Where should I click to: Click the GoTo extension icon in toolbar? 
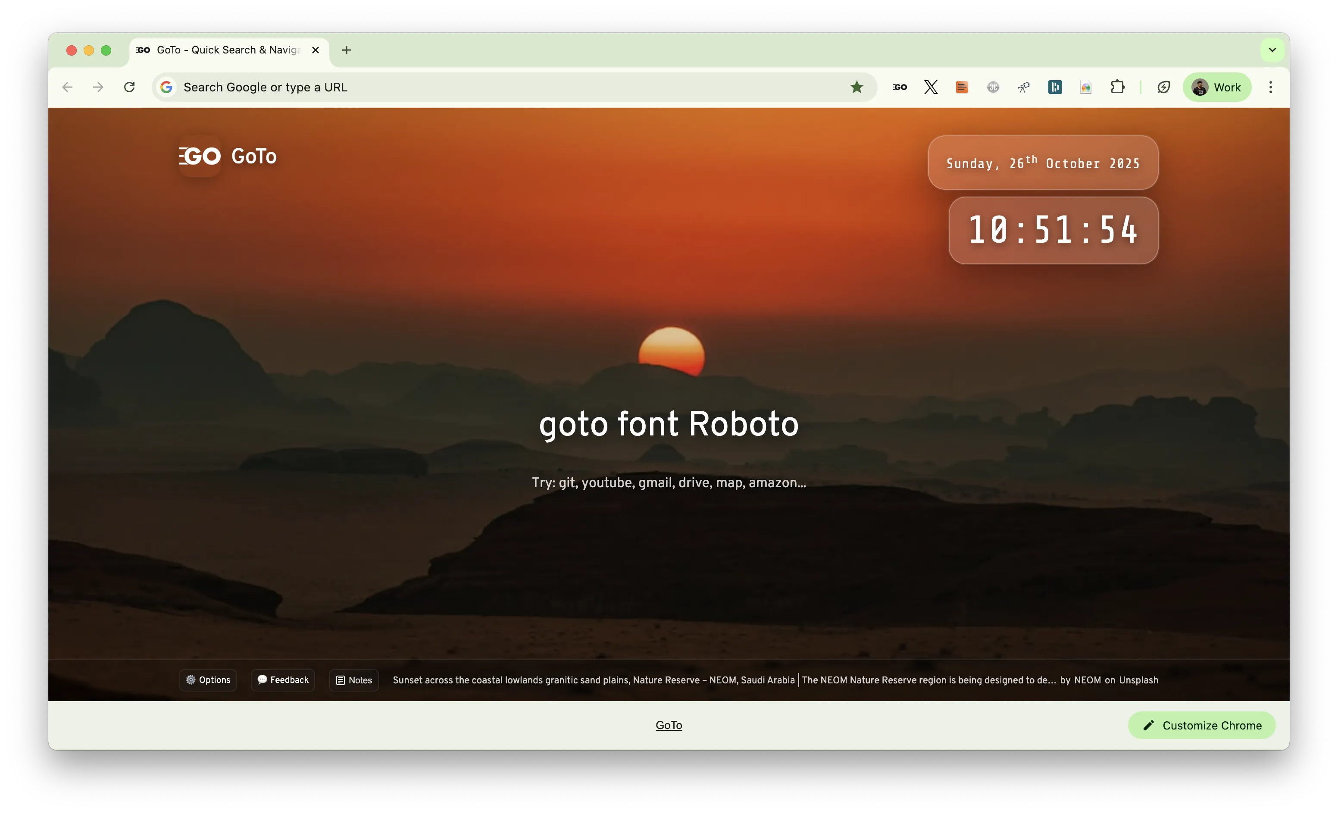900,87
